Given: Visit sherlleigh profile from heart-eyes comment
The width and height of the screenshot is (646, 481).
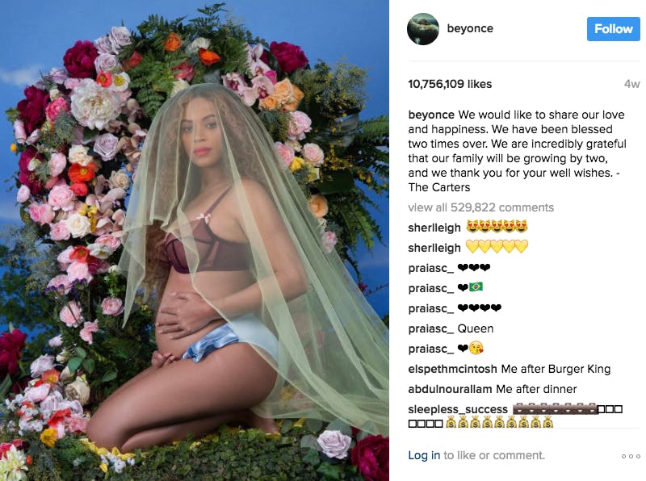Looking at the screenshot, I should point(434,228).
